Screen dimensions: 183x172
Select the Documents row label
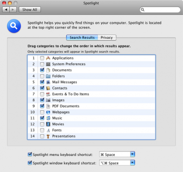tap(62, 70)
